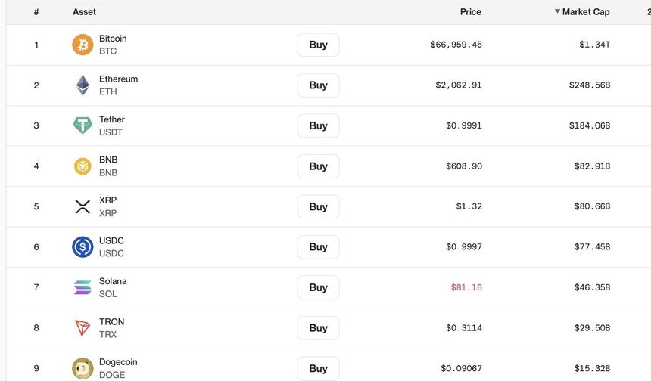Screen dimensions: 651x381
Task: Sort by rank number column header
Action: point(36,12)
